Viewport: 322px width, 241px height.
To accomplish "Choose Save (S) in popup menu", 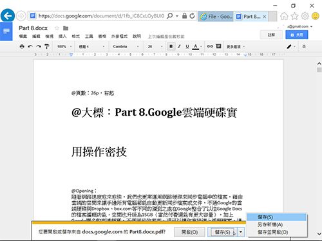I will pyautogui.click(x=276, y=217).
